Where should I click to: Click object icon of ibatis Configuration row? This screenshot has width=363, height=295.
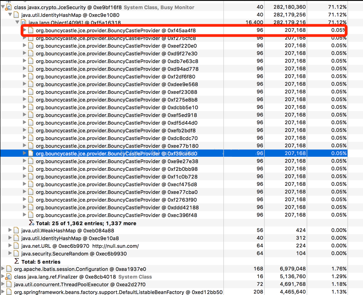9,269
